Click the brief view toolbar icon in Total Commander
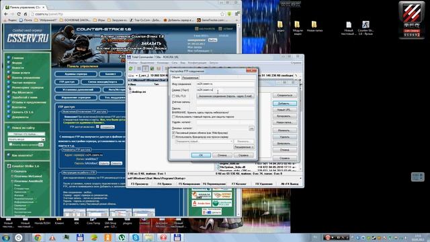 139,69
